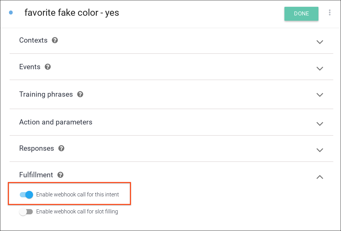The height and width of the screenshot is (231, 341).
Task: Expand Action and parameters chevron
Action: coord(320,124)
